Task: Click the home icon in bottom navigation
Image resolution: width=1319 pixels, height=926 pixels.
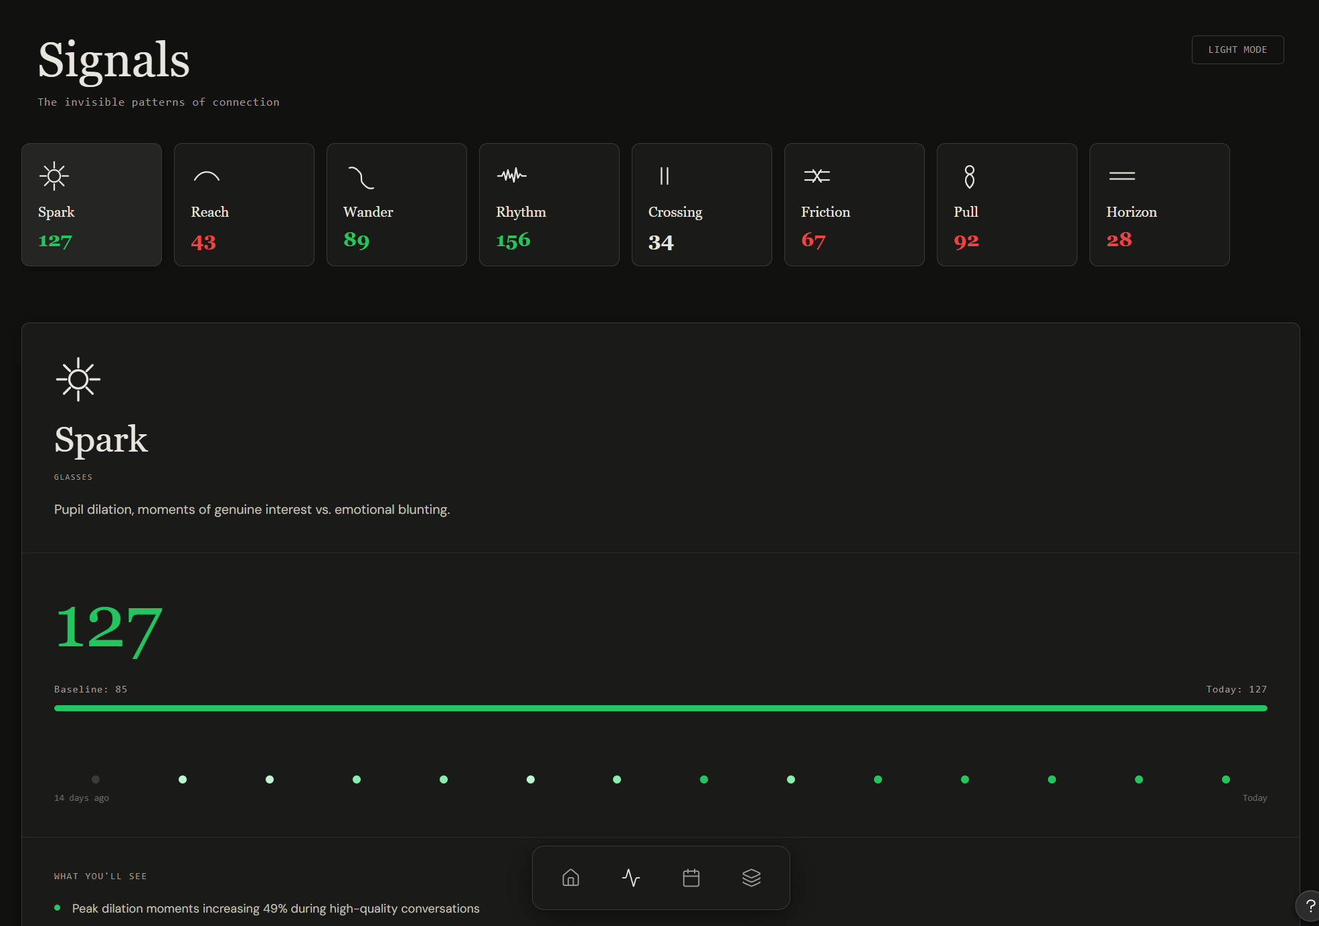Action: (x=571, y=877)
